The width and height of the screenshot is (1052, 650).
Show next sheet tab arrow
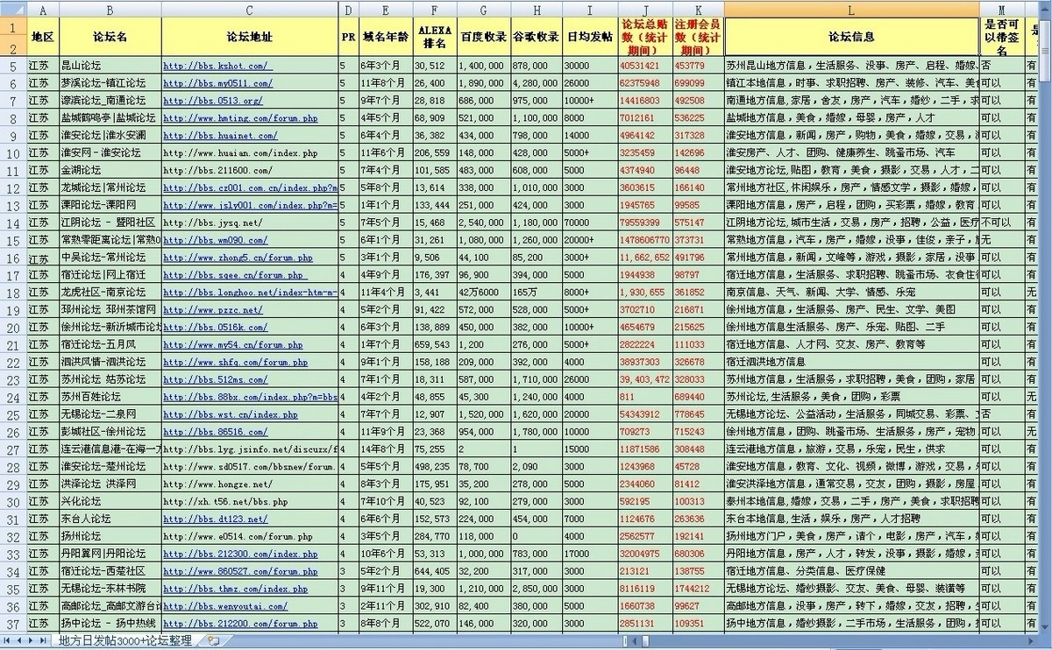[32, 641]
